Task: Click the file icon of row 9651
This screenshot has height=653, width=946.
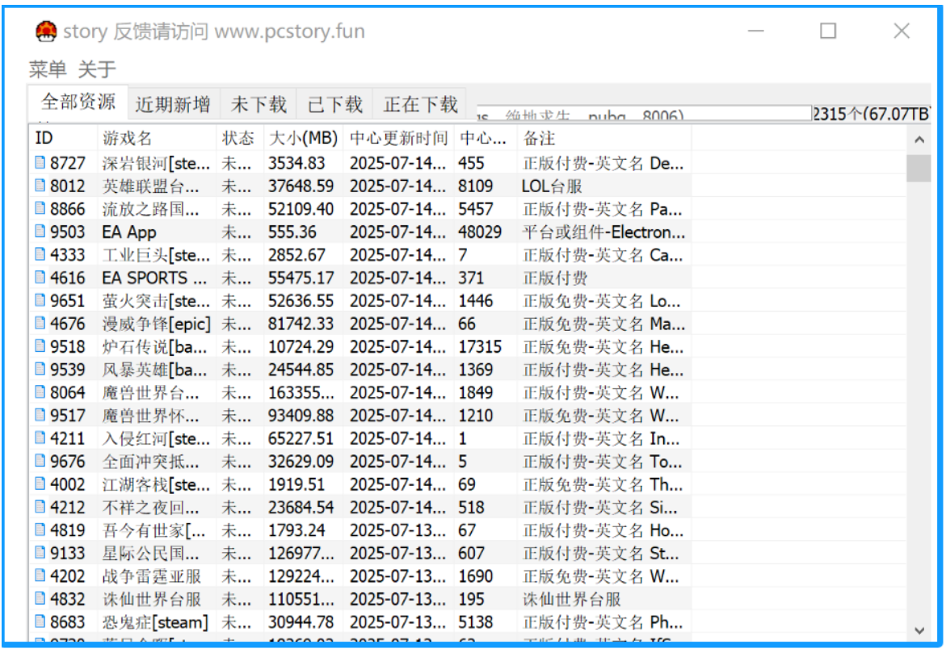Action: 40,299
